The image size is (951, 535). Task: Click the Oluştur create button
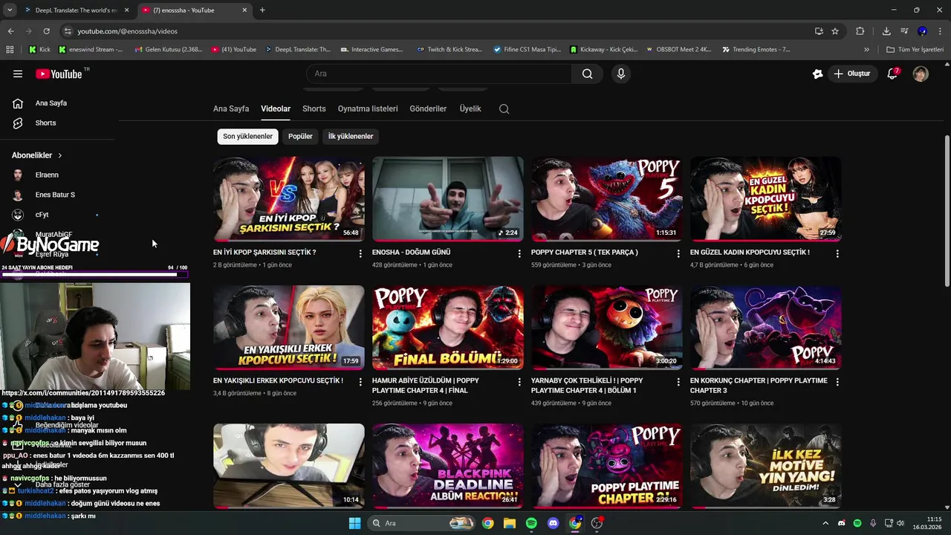851,74
